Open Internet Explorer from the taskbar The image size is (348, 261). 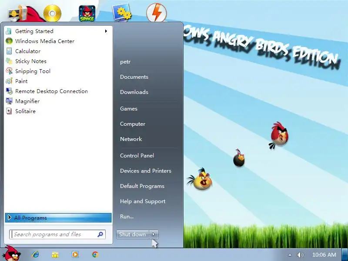pos(35,254)
